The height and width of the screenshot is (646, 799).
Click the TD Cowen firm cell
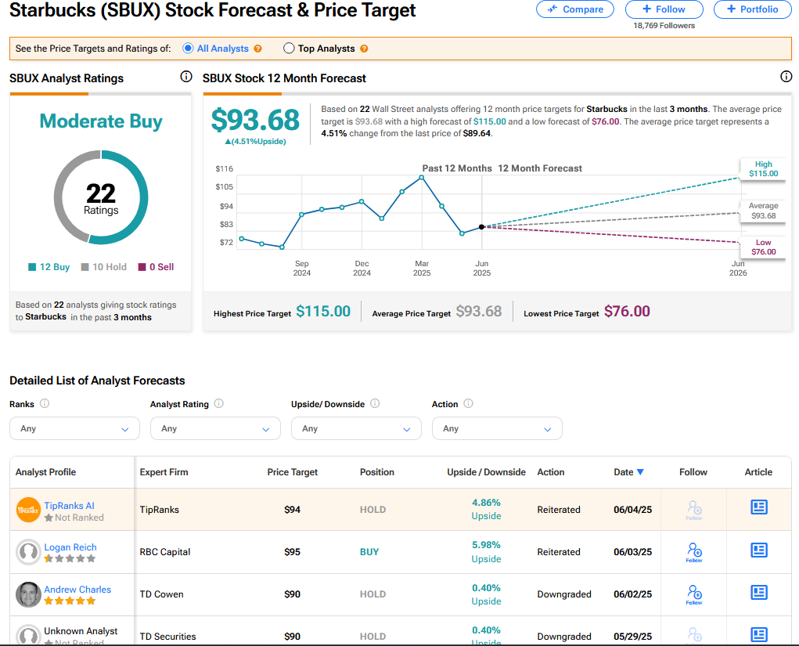[x=161, y=594]
